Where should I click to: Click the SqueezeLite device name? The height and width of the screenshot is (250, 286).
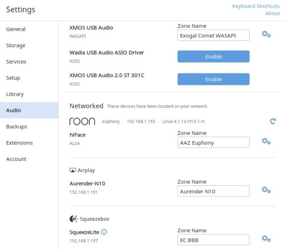point(84,232)
